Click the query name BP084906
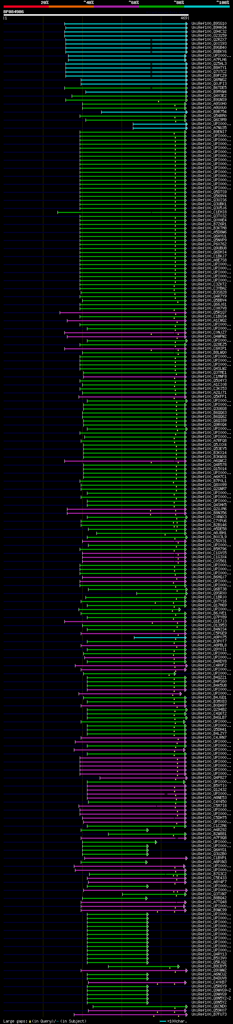The width and height of the screenshot is (233, 1024). click(13, 12)
